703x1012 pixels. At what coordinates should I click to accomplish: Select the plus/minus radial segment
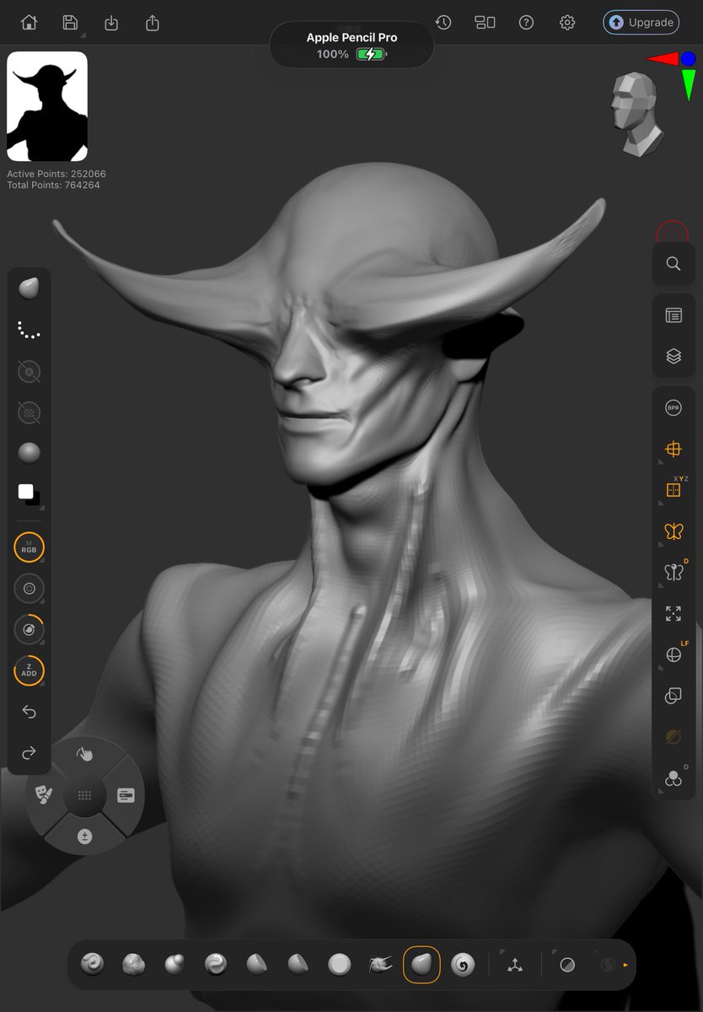[84, 837]
